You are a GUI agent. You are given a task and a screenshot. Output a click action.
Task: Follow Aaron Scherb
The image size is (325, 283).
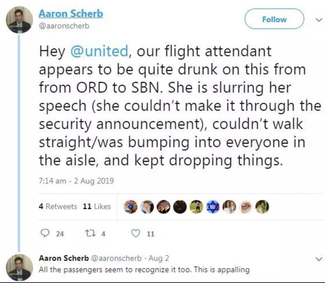tap(275, 19)
